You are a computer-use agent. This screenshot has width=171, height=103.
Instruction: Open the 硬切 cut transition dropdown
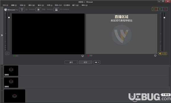pos(71,62)
